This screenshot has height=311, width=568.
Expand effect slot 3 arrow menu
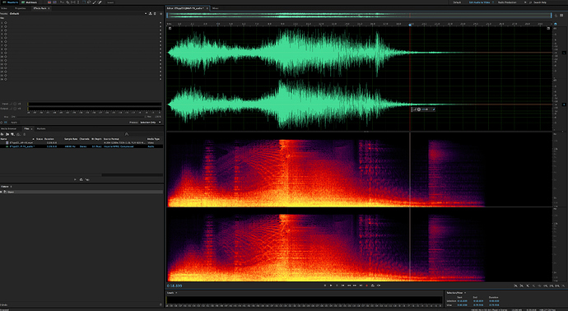[161, 30]
